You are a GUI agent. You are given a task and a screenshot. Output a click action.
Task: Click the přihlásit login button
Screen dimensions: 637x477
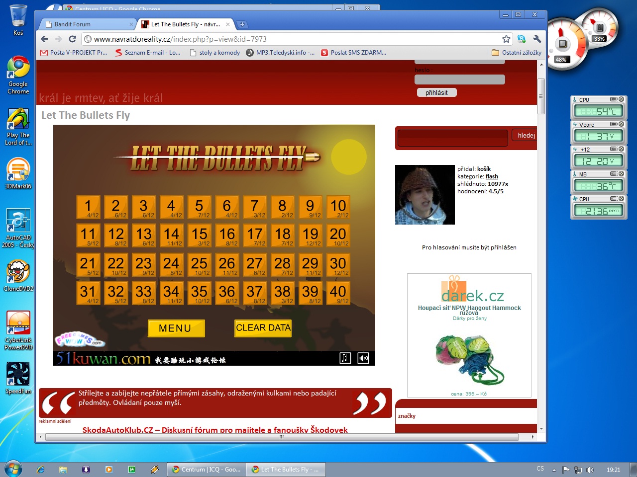pos(436,92)
